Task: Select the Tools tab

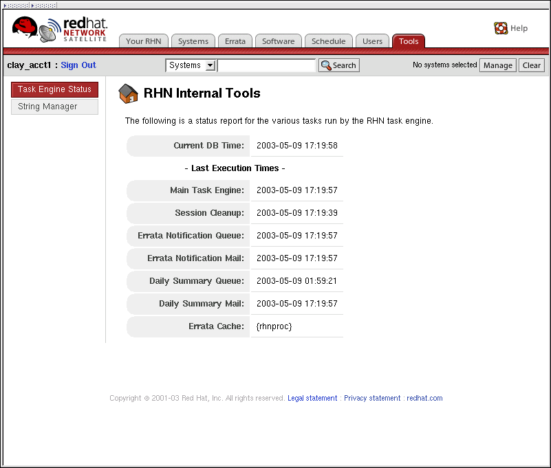Action: point(409,41)
